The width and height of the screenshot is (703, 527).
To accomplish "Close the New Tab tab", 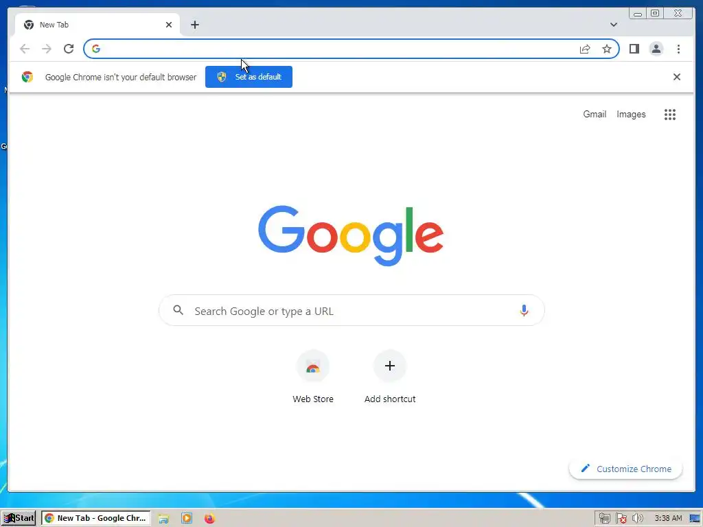I will 169,25.
